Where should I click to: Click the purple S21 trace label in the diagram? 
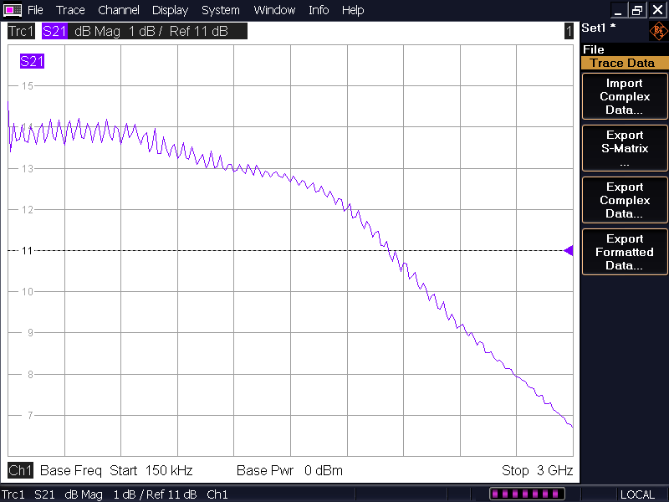(32, 61)
